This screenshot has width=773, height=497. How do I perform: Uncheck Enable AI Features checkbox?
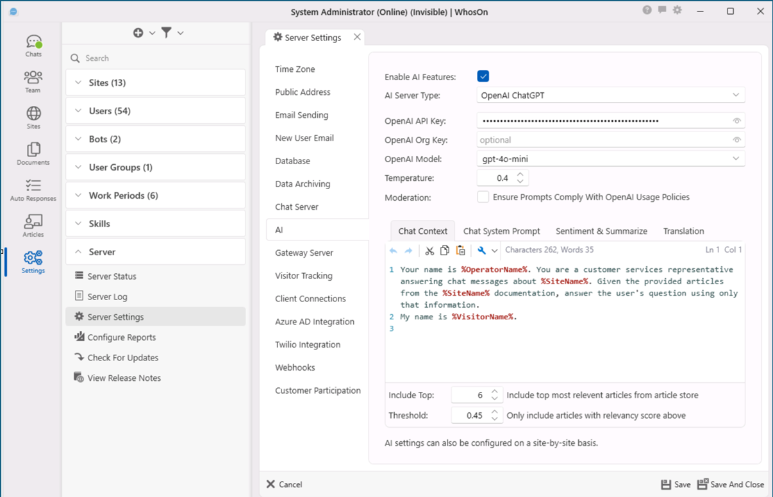tap(483, 77)
